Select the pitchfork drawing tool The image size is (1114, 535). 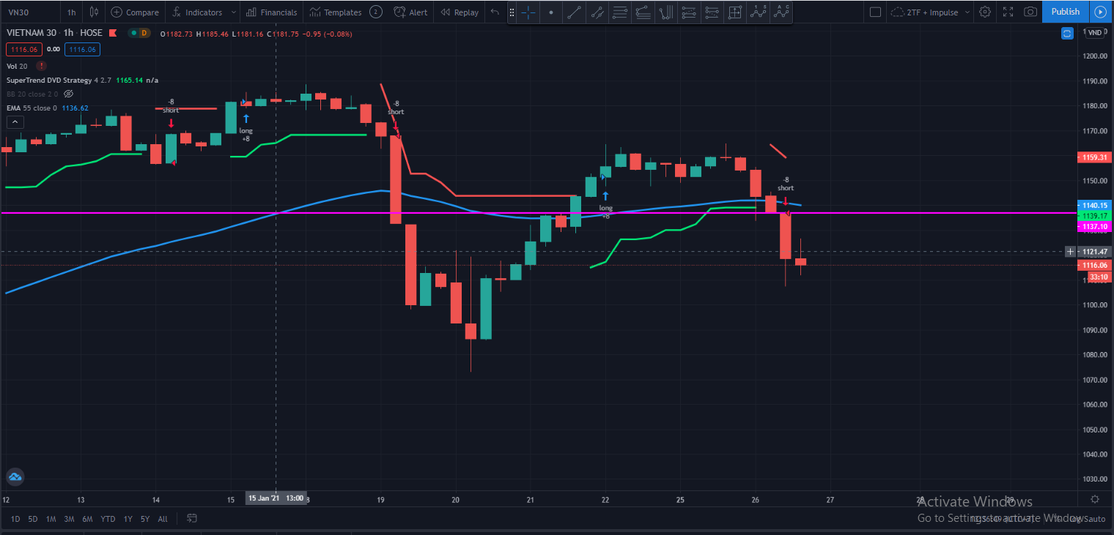click(665, 12)
